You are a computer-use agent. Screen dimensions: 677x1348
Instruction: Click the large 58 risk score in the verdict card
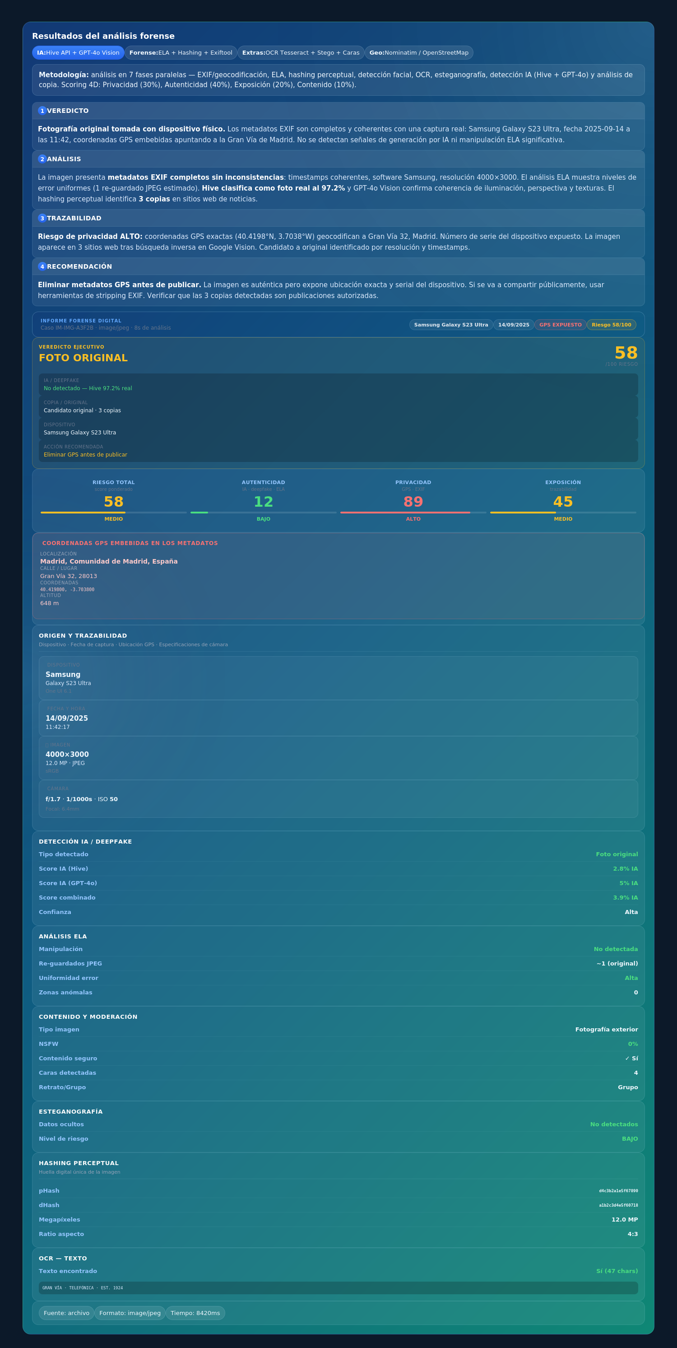(x=626, y=353)
